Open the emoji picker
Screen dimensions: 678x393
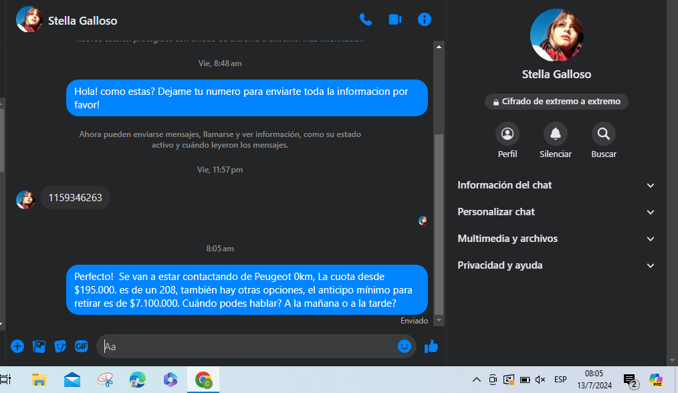(404, 346)
